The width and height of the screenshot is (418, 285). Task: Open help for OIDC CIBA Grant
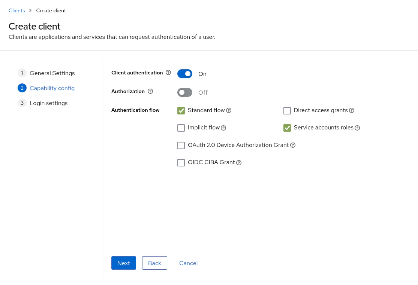239,162
